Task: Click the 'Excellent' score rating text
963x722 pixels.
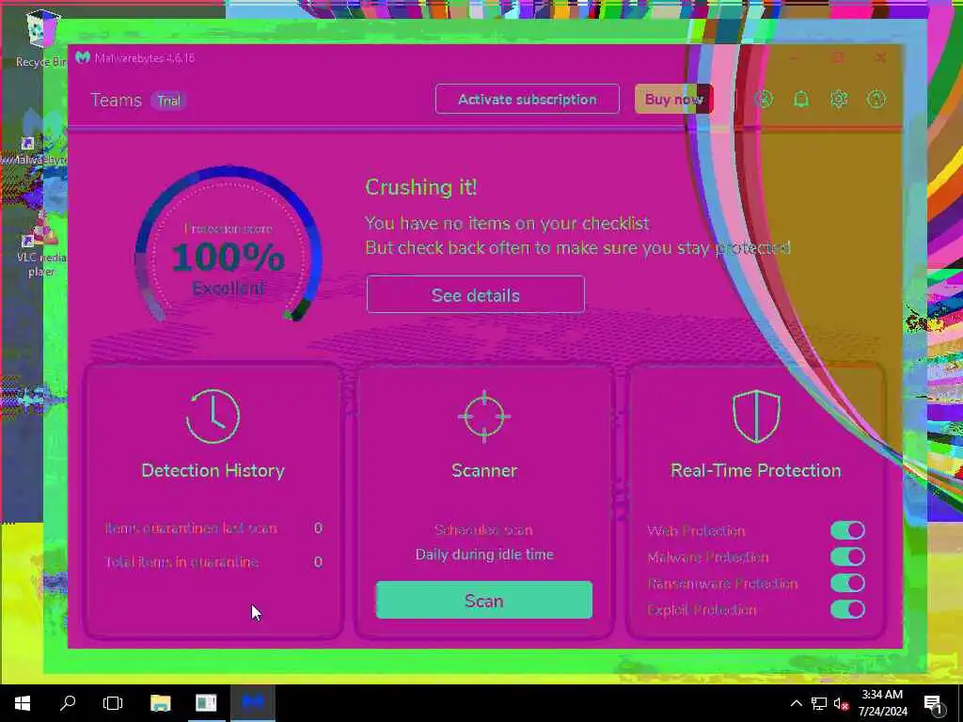Action: point(229,288)
